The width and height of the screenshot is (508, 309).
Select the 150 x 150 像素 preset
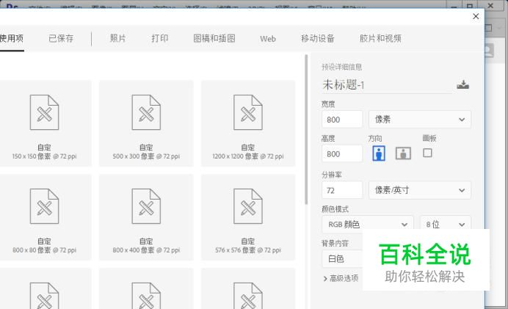[x=45, y=123]
